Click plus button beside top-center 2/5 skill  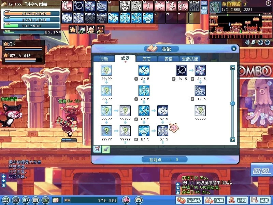tap(136, 79)
